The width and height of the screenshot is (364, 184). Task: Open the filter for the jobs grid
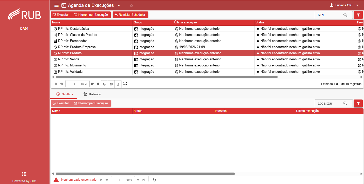[358, 15]
